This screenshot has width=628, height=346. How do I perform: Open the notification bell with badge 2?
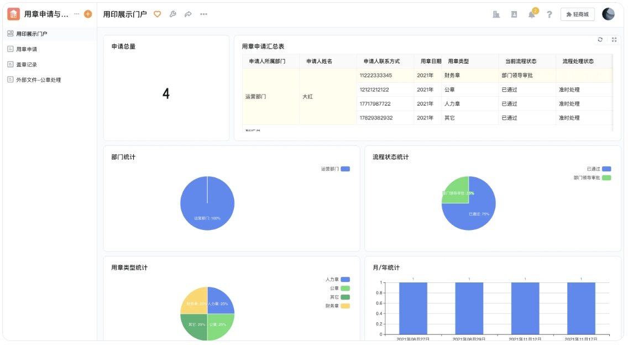click(532, 15)
